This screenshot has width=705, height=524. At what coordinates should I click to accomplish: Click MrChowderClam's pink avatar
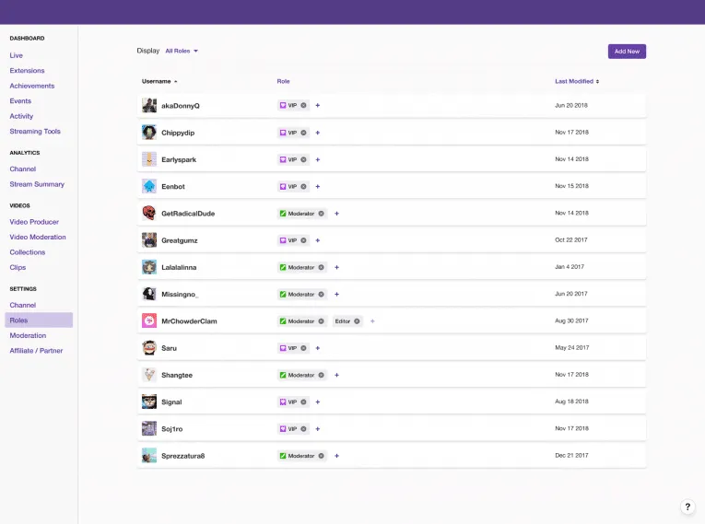(x=149, y=320)
